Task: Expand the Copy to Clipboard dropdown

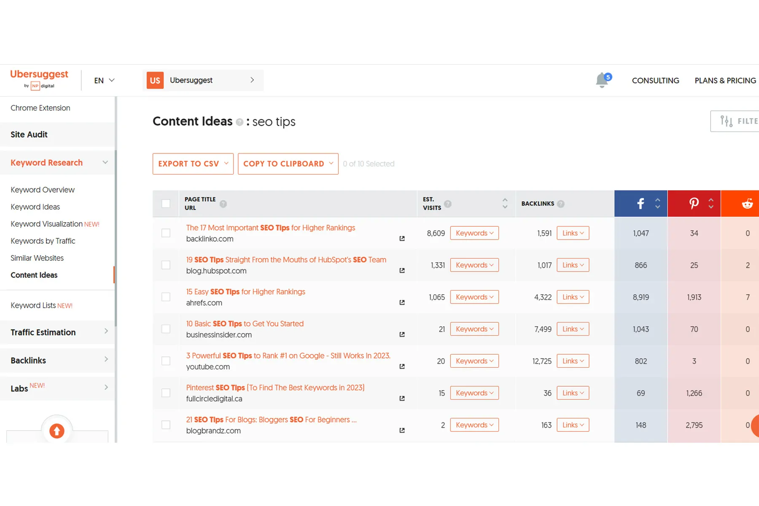Action: point(288,164)
